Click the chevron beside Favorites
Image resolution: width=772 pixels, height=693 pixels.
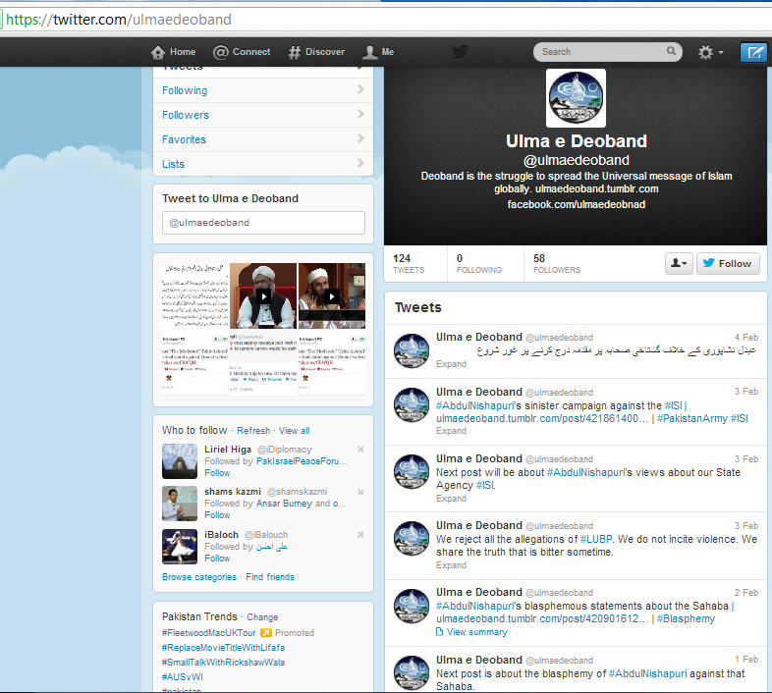(x=360, y=138)
